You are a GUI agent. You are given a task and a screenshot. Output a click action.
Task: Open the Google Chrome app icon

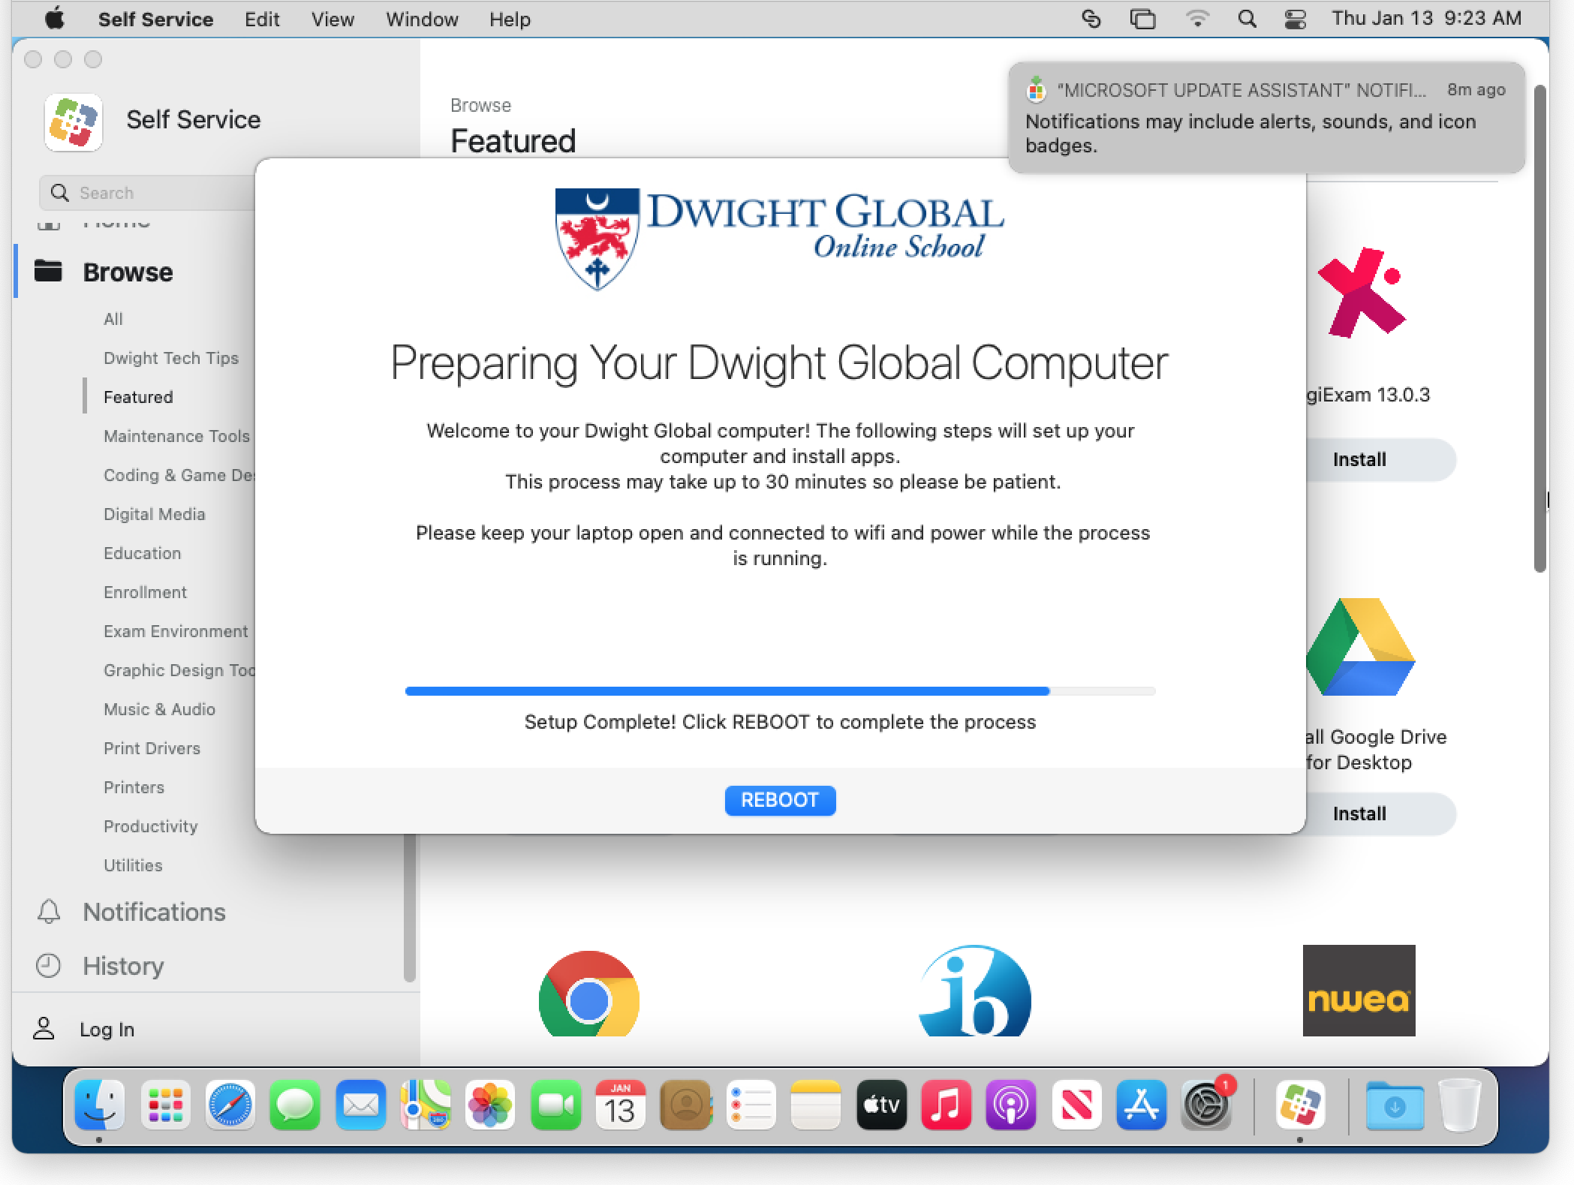tap(589, 994)
